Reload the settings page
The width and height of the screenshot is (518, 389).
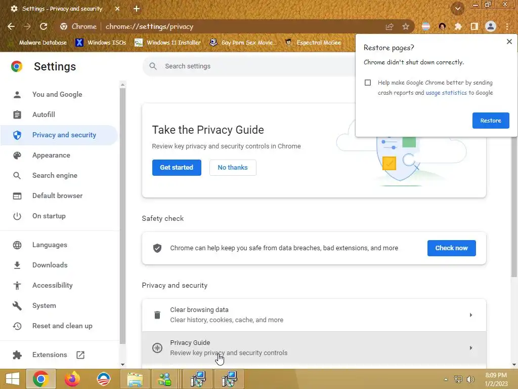(44, 26)
